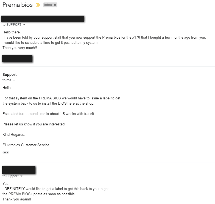Click the "Estimated turn around time" sentence

coord(49,114)
